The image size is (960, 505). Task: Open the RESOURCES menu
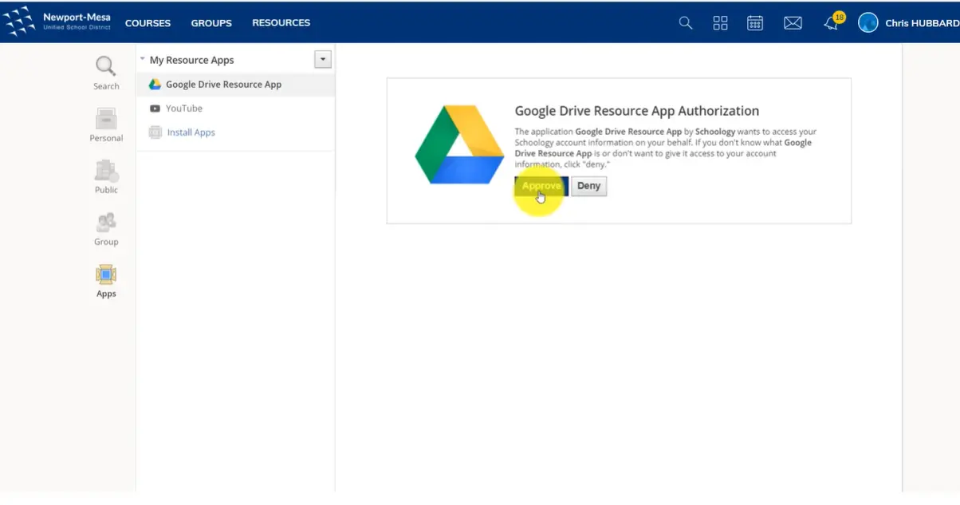tap(281, 23)
